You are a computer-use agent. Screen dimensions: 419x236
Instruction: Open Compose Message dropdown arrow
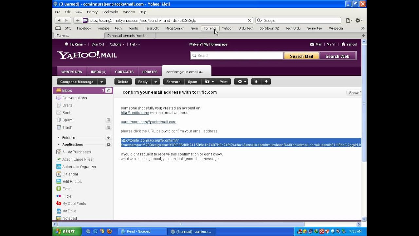[101, 82]
